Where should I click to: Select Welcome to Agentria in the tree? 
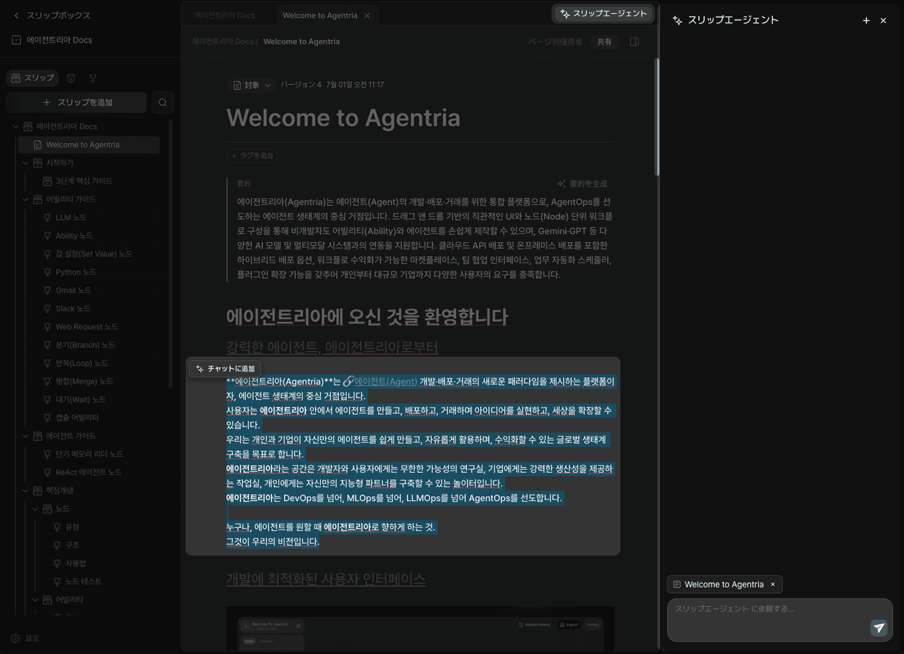coord(89,145)
